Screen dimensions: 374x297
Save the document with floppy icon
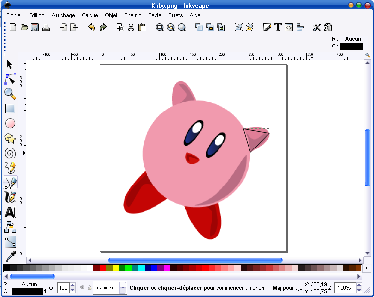tap(35, 27)
